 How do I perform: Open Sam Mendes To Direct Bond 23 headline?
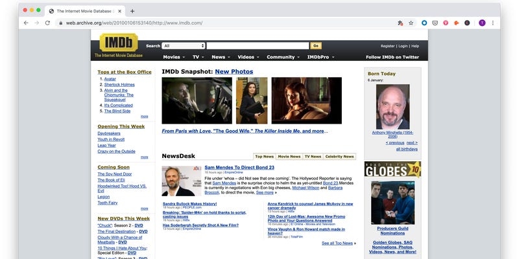point(239,168)
